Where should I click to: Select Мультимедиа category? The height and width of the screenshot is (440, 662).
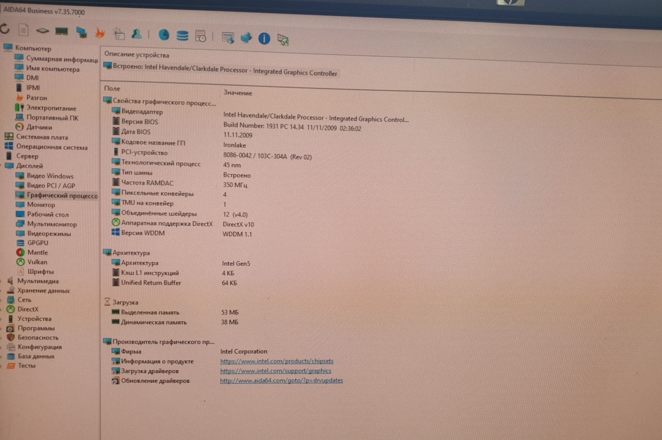(x=33, y=281)
